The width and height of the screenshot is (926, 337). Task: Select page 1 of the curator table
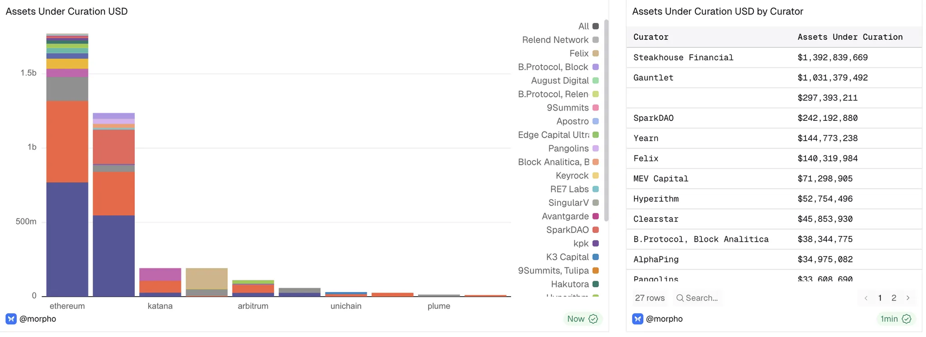880,298
